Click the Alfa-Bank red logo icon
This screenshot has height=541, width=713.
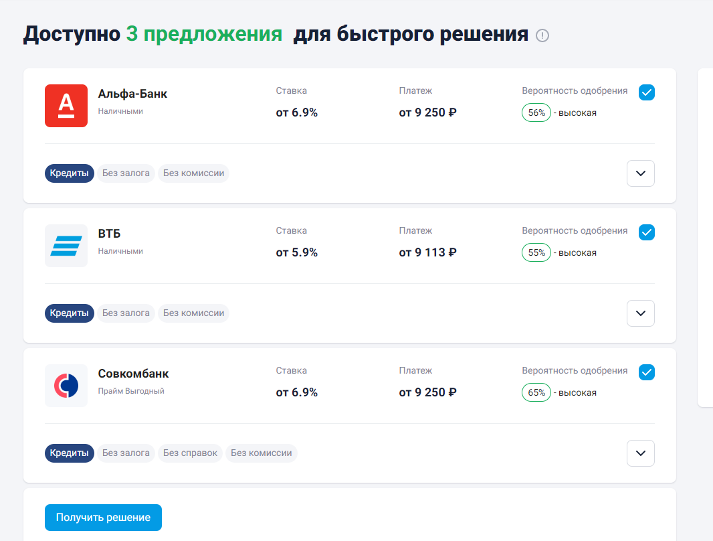click(x=66, y=105)
